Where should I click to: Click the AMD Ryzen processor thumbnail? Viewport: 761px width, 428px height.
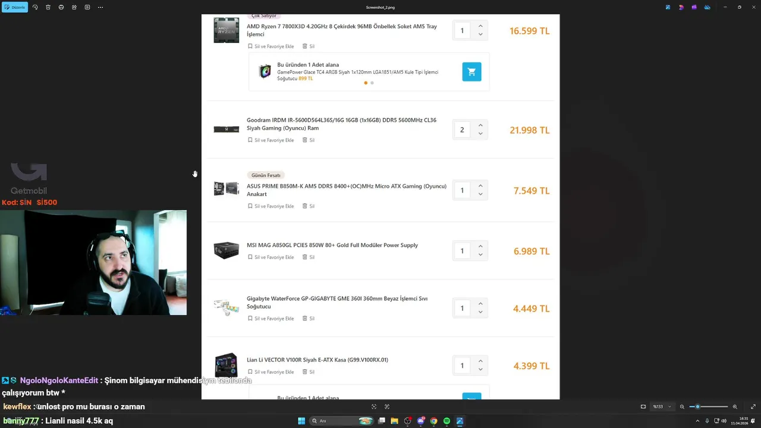227,30
